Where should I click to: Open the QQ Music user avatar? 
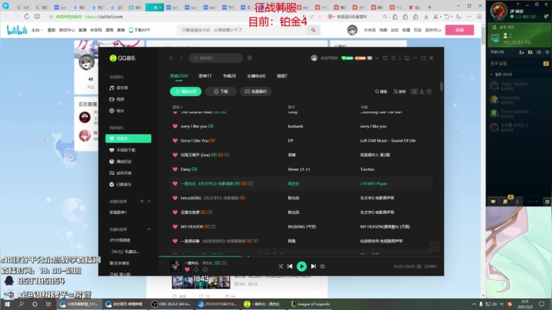tap(314, 58)
